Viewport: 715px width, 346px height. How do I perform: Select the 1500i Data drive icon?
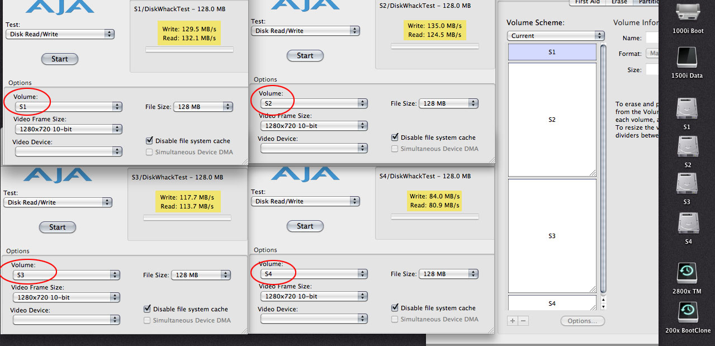point(687,58)
